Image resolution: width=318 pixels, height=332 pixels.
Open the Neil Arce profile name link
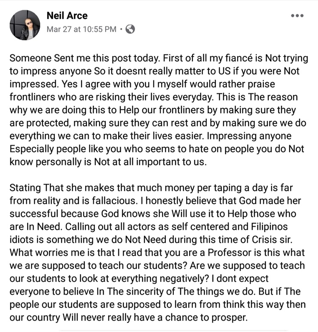click(x=67, y=16)
